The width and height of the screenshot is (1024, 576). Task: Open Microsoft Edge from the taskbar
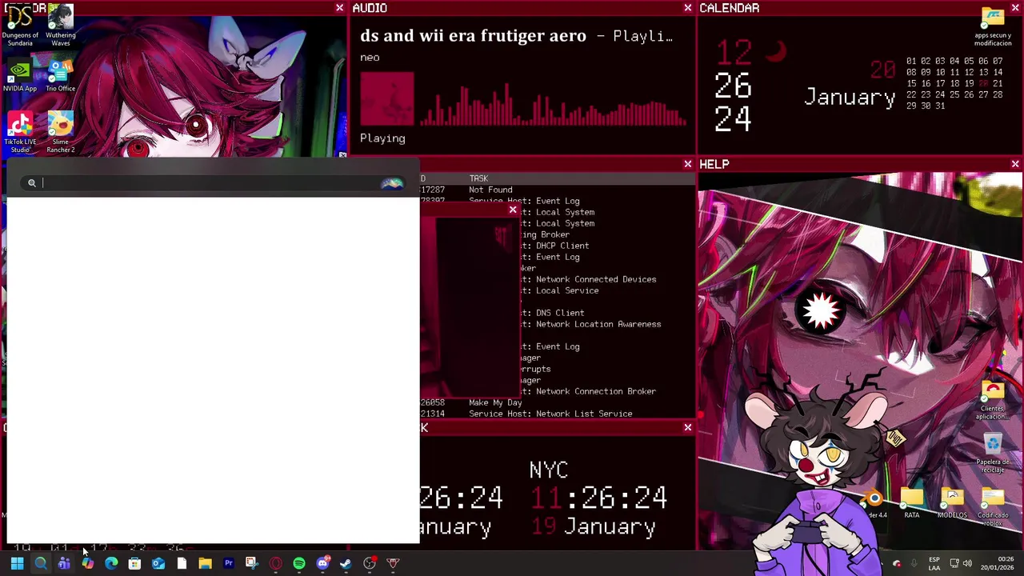click(111, 564)
